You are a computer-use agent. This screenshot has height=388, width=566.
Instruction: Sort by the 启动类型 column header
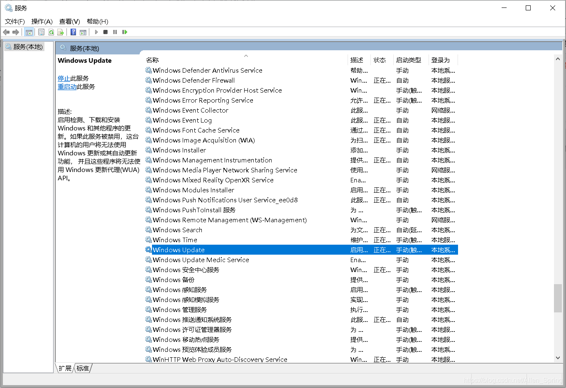411,60
